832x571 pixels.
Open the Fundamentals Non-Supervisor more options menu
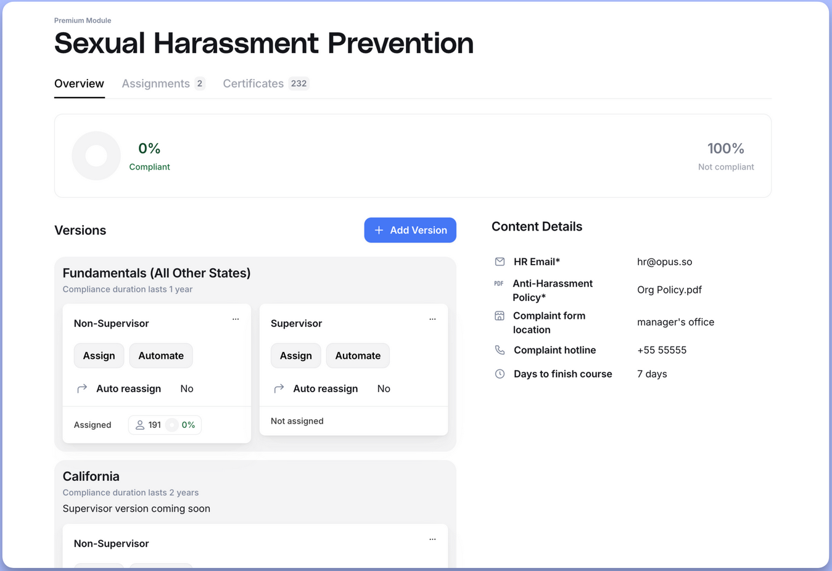coord(236,319)
